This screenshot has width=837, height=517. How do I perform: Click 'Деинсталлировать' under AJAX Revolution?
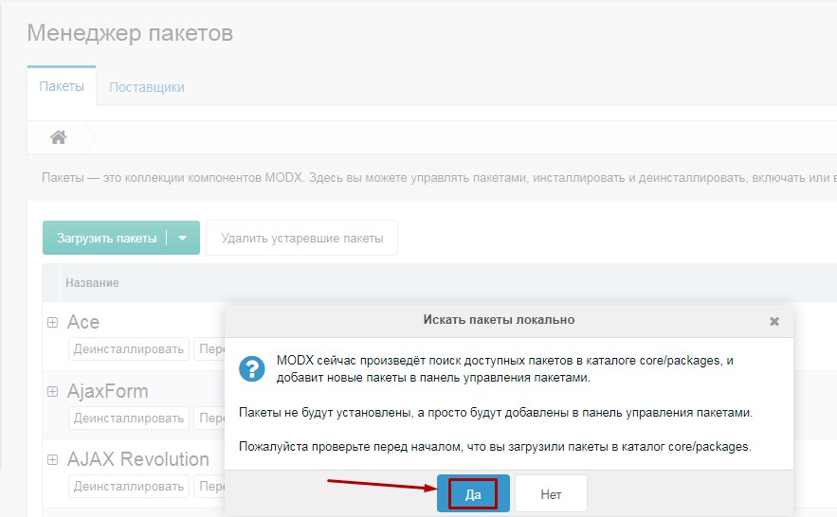coord(129,487)
